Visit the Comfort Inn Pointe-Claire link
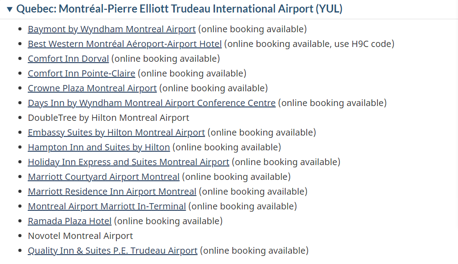458x264 pixels. (81, 73)
